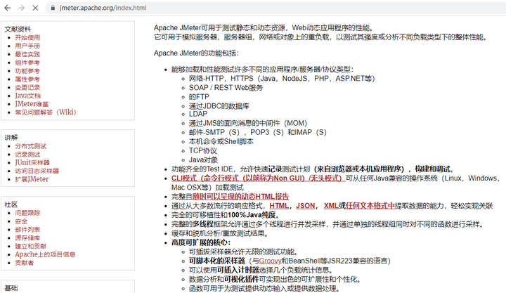Open the 最佳实践 link
The width and height of the screenshot is (506, 293).
(x=27, y=54)
